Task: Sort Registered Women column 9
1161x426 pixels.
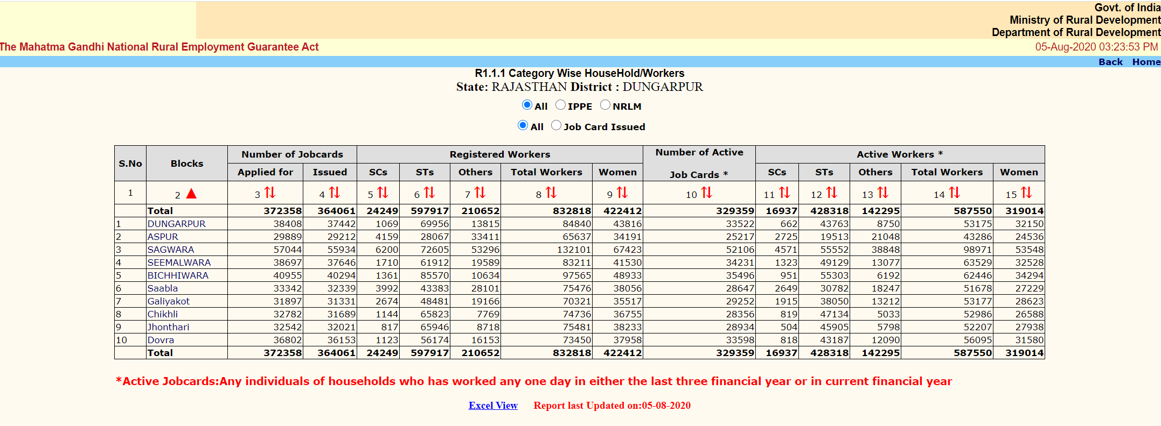Action: coord(622,193)
